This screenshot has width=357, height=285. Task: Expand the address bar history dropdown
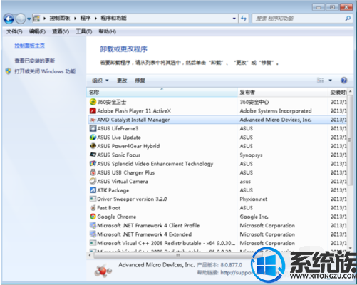[234, 19]
